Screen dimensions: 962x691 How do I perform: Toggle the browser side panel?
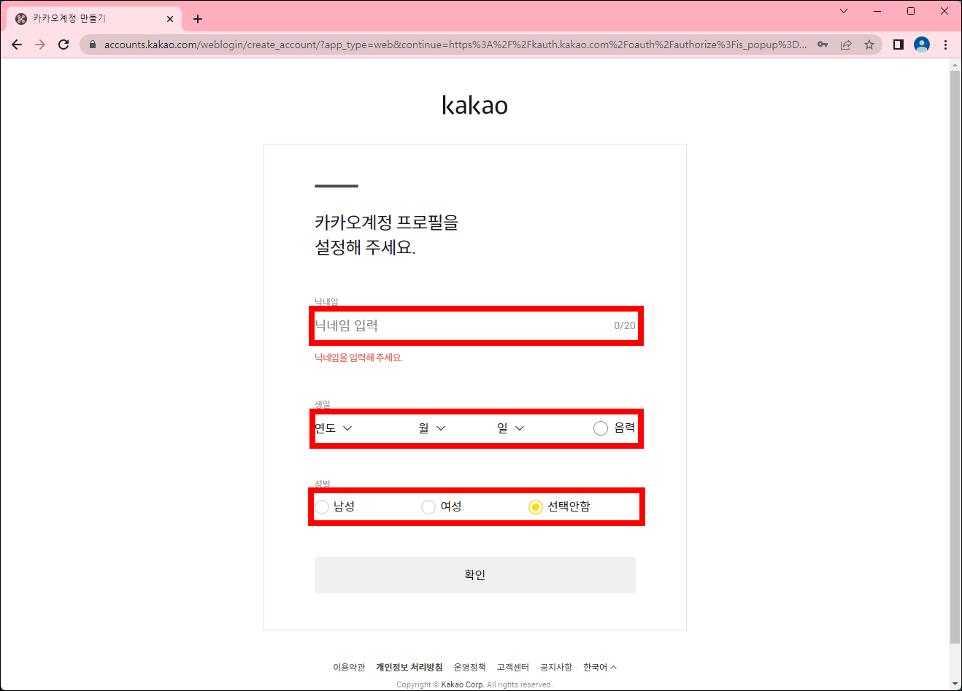point(898,45)
